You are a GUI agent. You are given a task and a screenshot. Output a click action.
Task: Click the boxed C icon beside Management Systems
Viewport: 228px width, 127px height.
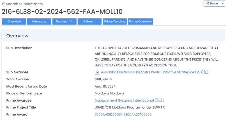[157, 100]
